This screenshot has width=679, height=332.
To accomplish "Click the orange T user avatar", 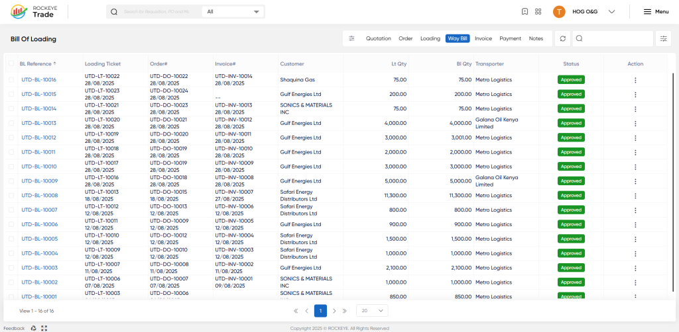I will (x=559, y=12).
